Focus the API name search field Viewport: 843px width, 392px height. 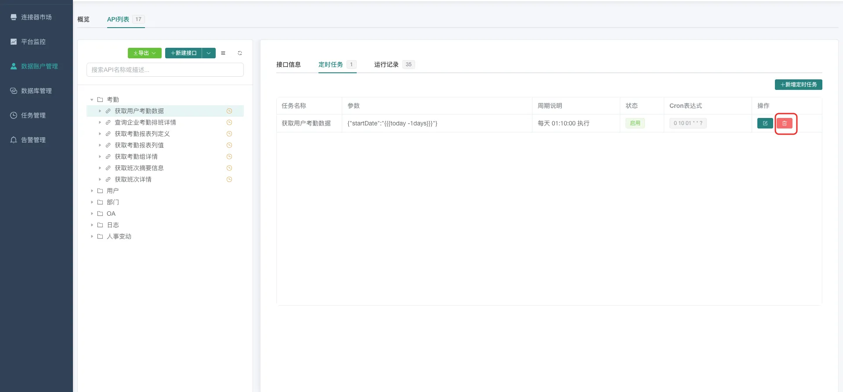pyautogui.click(x=165, y=70)
